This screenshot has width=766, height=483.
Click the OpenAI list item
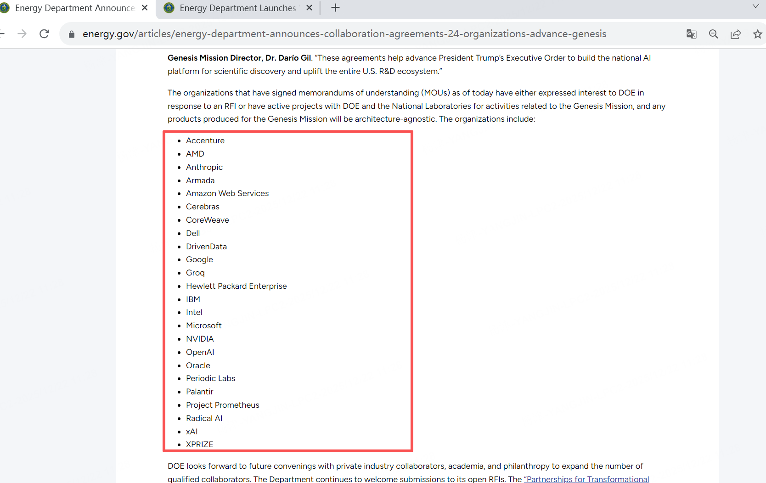pos(200,352)
